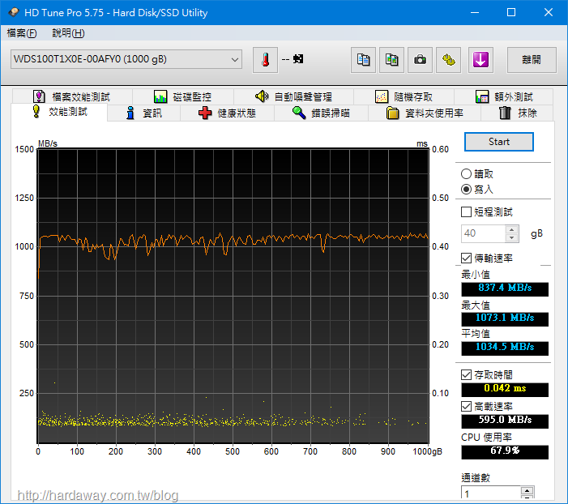Click the extra tests tab's chart icon
Image resolution: width=568 pixels, height=504 pixels.
pyautogui.click(x=482, y=96)
